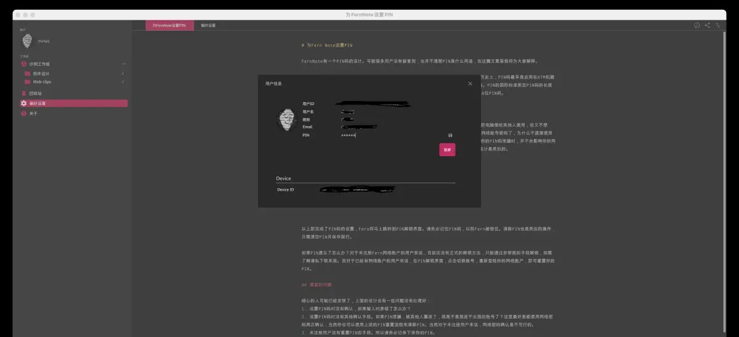Open the 为FernNote设置PIN tab

point(169,25)
